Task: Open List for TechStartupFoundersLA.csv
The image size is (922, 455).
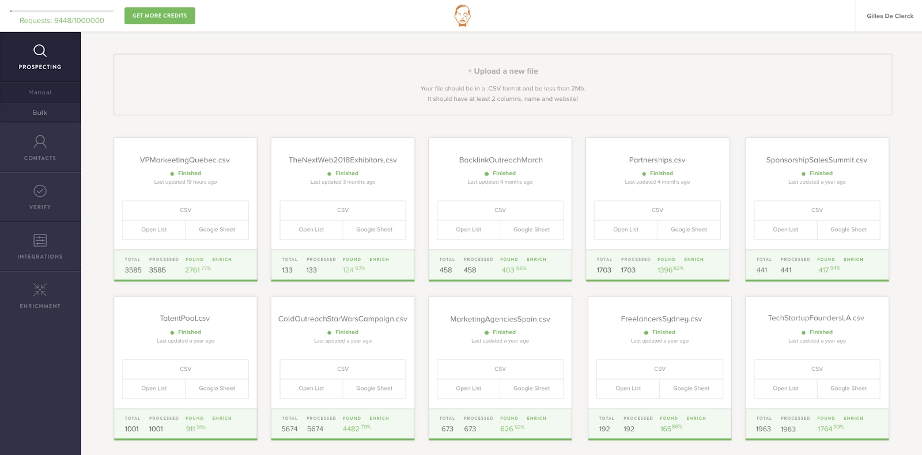Action: pyautogui.click(x=785, y=389)
